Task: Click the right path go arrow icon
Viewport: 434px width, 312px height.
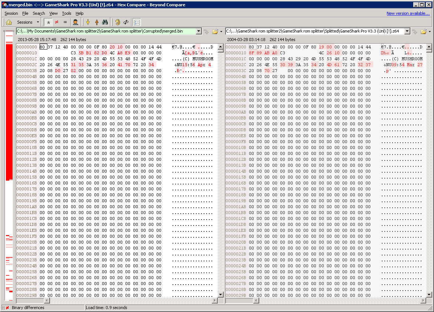Action: 415,31
